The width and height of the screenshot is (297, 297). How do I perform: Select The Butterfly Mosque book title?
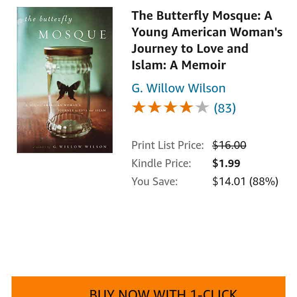207,40
